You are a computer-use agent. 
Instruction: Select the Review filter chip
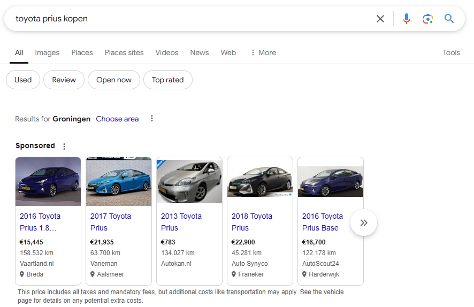click(x=64, y=80)
